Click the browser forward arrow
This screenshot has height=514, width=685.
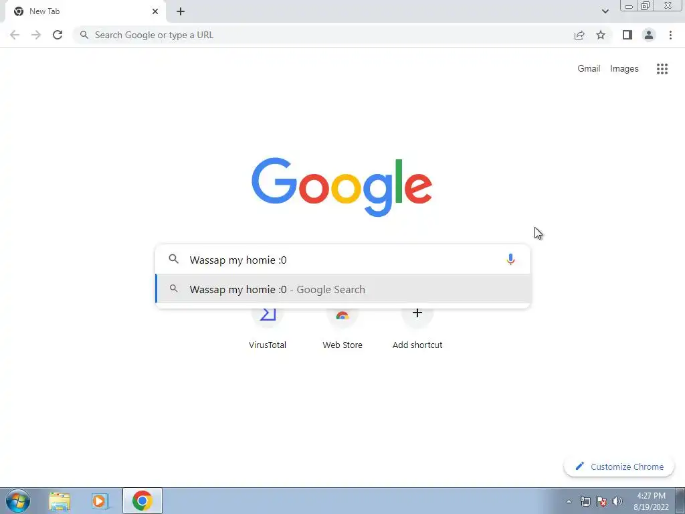coord(36,35)
